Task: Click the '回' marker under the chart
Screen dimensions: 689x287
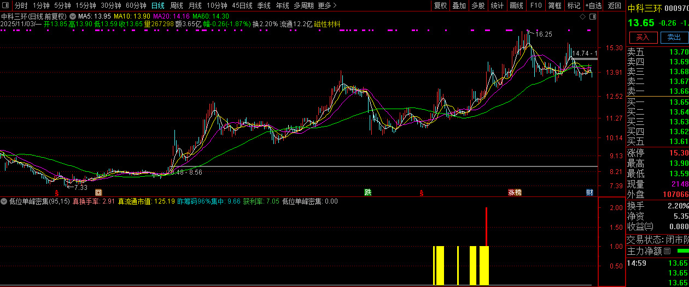Action: (98, 193)
